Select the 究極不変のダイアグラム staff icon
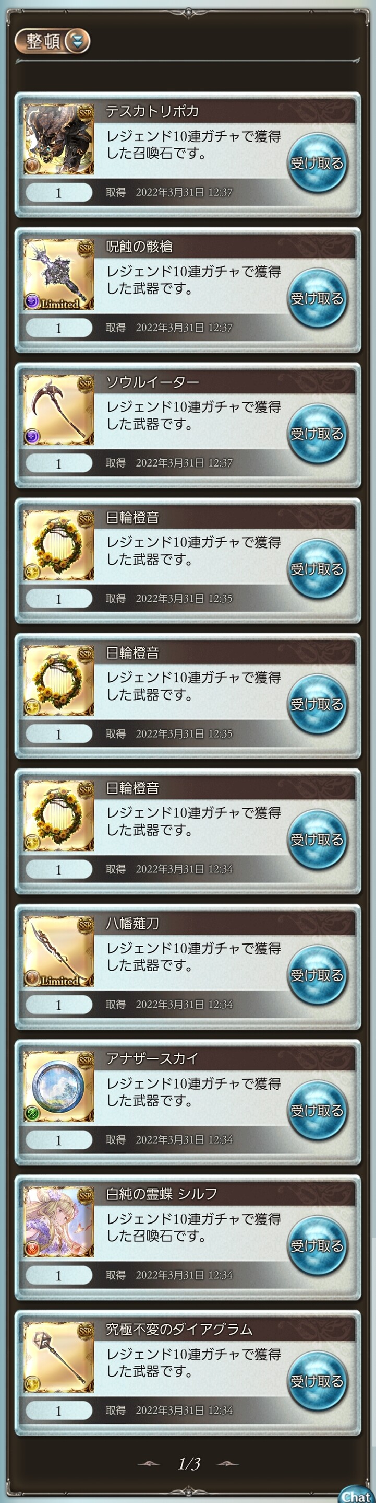Viewport: 376px width, 1503px height. pyautogui.click(x=58, y=1357)
